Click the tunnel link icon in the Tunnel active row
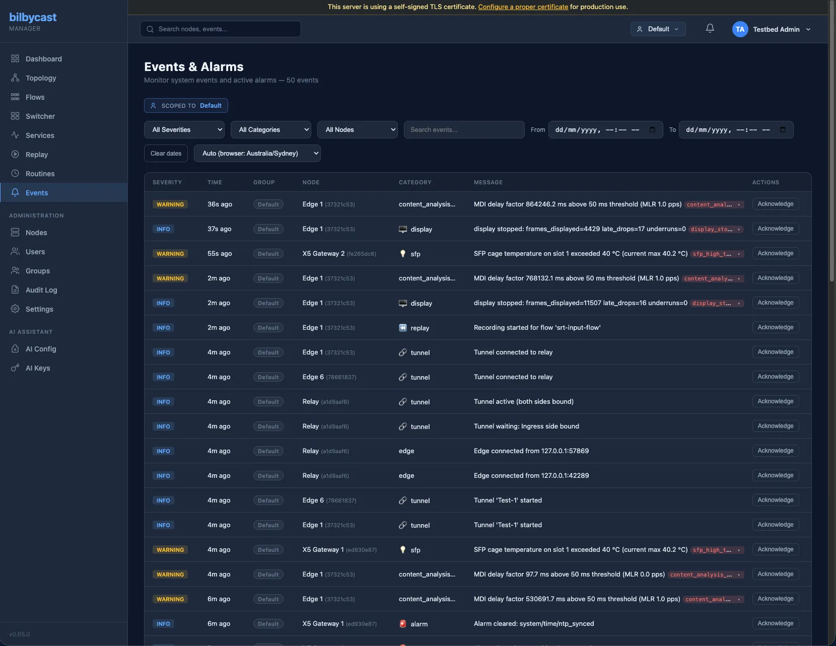This screenshot has height=646, width=836. point(403,402)
